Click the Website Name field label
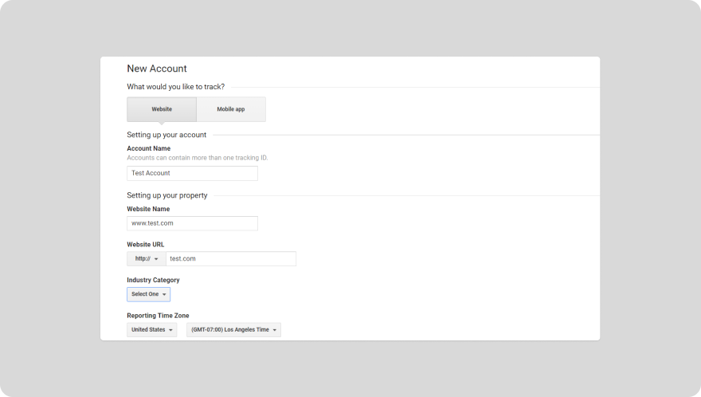The width and height of the screenshot is (701, 397). [148, 209]
